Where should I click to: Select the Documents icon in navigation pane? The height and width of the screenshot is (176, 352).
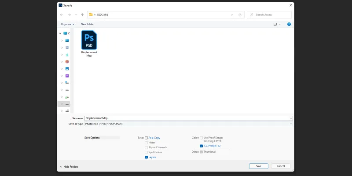[67, 48]
